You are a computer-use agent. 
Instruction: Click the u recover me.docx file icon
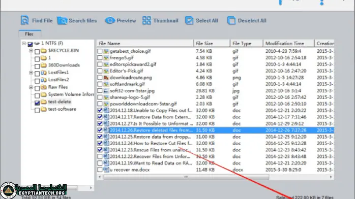click(x=106, y=170)
